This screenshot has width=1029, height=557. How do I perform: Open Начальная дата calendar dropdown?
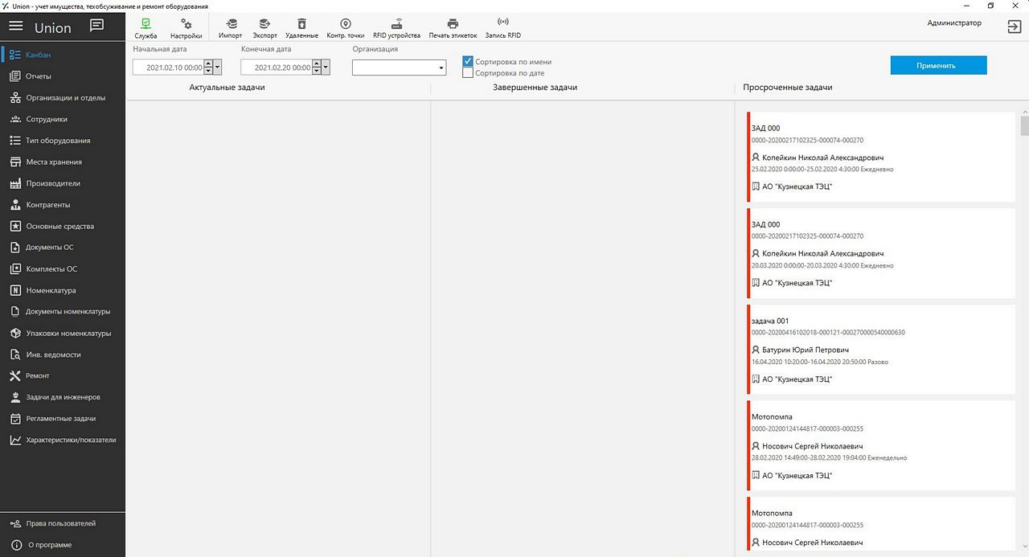coord(217,68)
